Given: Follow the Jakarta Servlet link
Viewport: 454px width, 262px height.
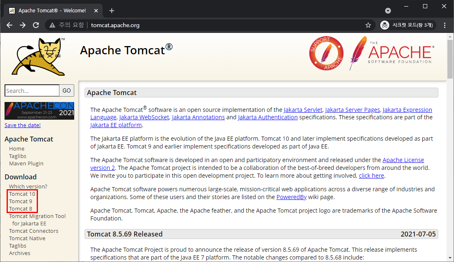Looking at the screenshot, I should point(303,110).
